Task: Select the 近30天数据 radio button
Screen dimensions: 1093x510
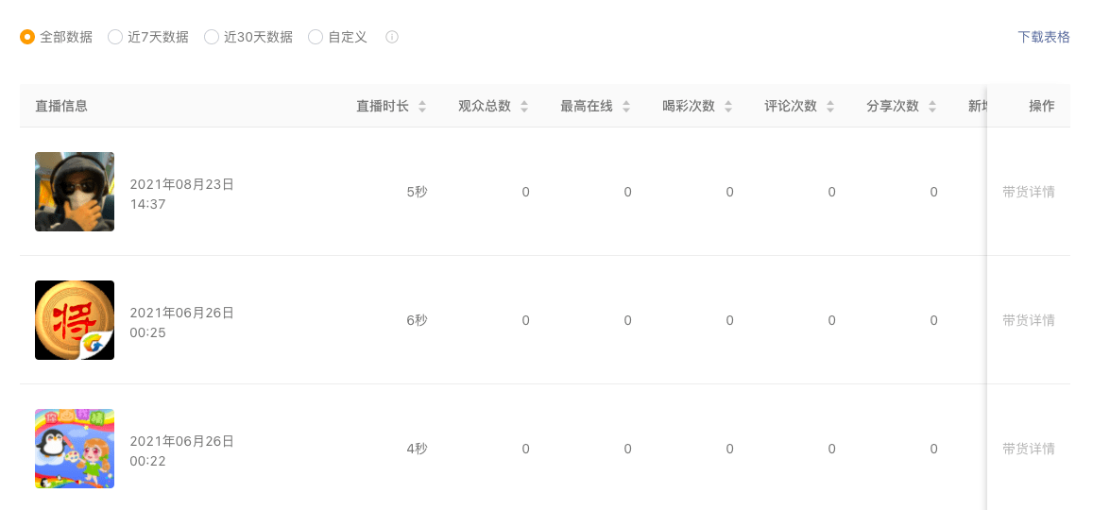Action: click(212, 37)
